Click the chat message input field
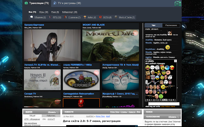The height and width of the screenshot is (127, 204). (x=164, y=104)
